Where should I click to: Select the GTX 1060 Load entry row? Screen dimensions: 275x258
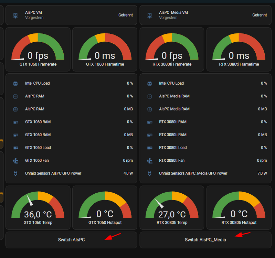[x=71, y=148]
